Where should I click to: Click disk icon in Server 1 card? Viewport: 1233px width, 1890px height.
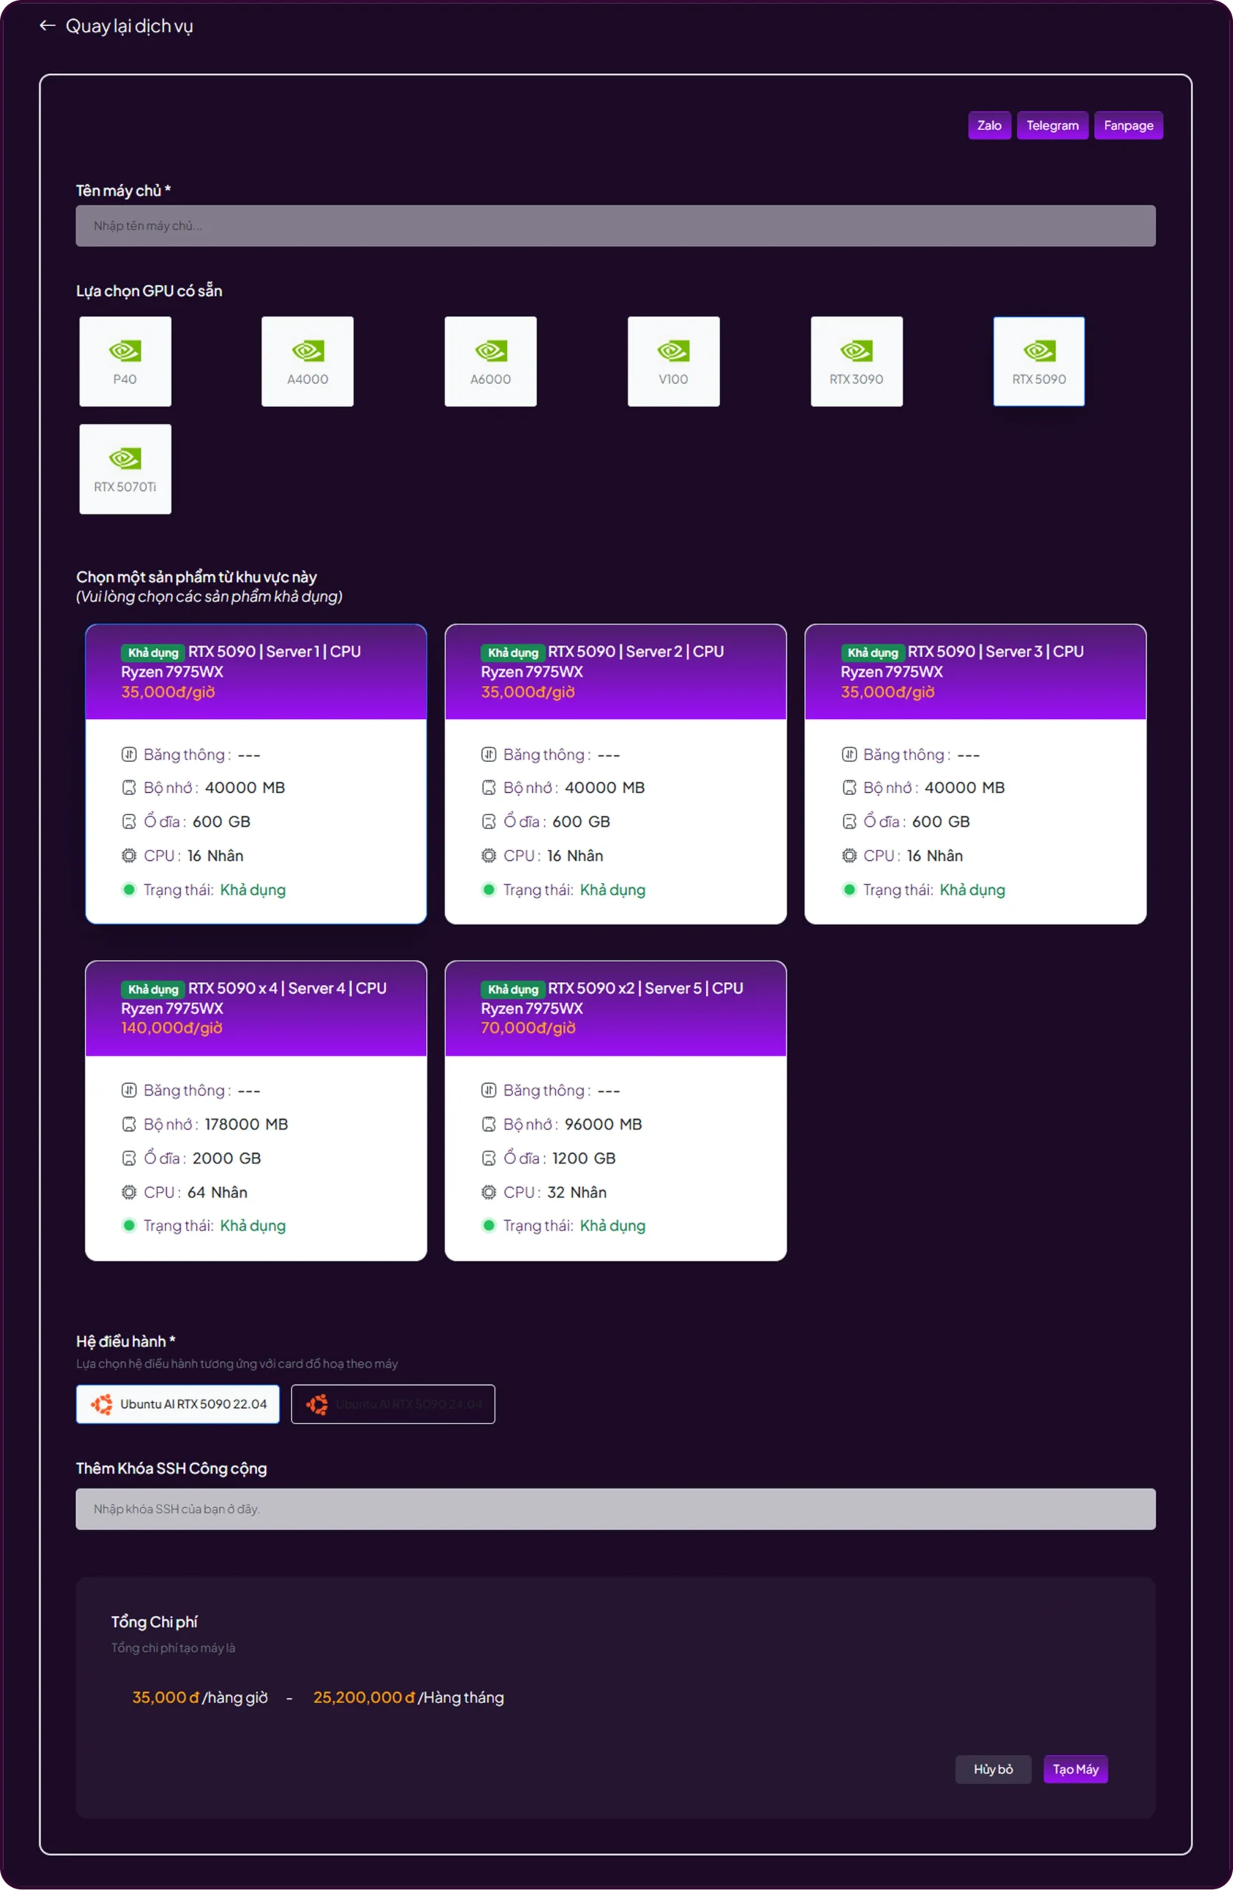pyautogui.click(x=128, y=821)
